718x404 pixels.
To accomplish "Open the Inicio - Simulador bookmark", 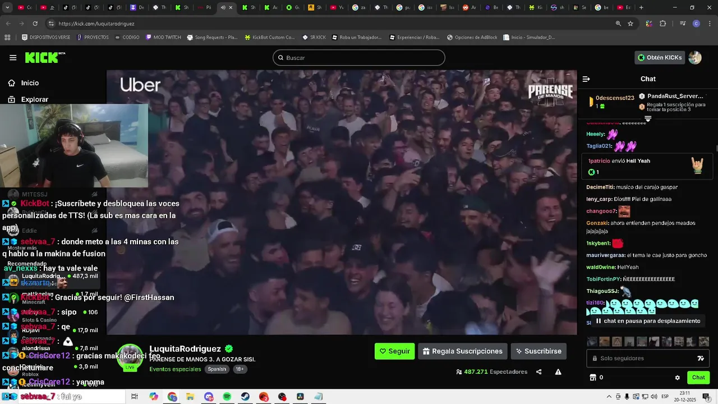I will (x=529, y=38).
